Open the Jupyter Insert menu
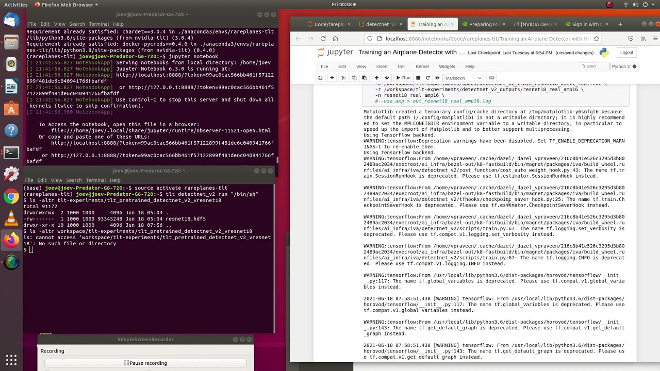The width and height of the screenshot is (660, 371). [382, 66]
